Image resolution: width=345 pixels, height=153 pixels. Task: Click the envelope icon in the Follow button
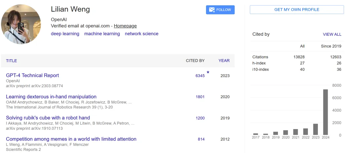[212, 10]
